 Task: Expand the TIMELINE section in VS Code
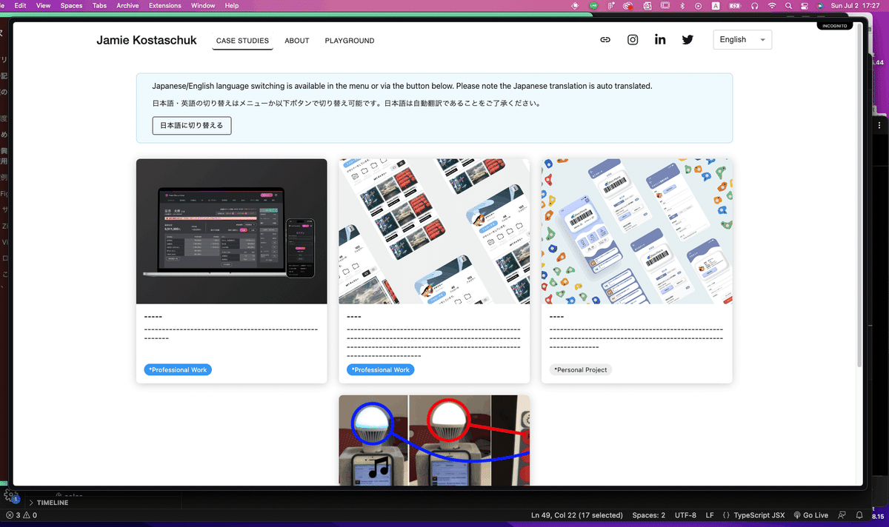pyautogui.click(x=51, y=503)
